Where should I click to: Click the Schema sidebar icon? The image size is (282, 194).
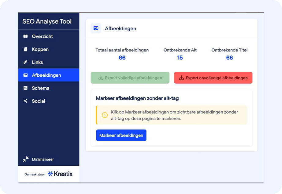(x=26, y=88)
